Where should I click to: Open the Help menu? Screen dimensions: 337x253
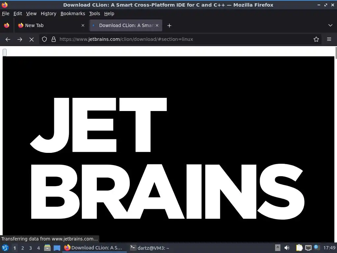109,14
